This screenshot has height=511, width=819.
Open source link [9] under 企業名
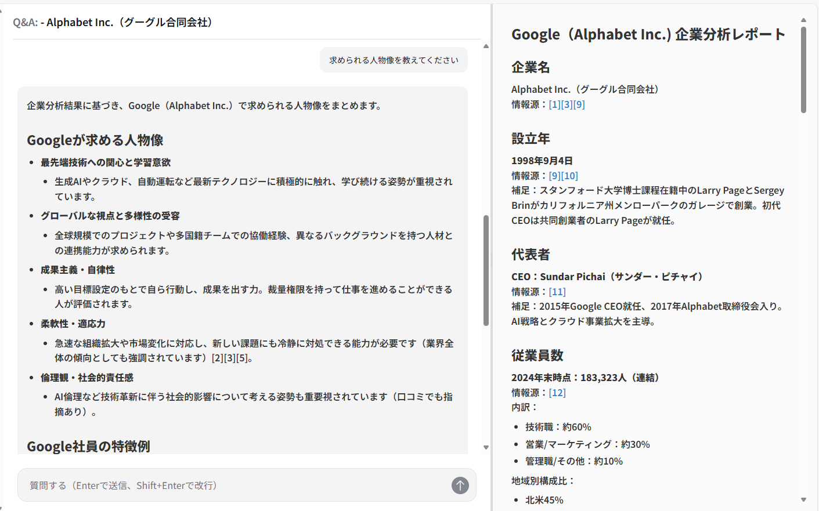pos(579,104)
